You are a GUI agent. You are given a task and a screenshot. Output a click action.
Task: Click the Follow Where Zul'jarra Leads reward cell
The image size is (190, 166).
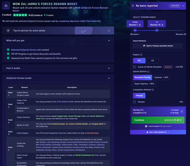coord(24,94)
